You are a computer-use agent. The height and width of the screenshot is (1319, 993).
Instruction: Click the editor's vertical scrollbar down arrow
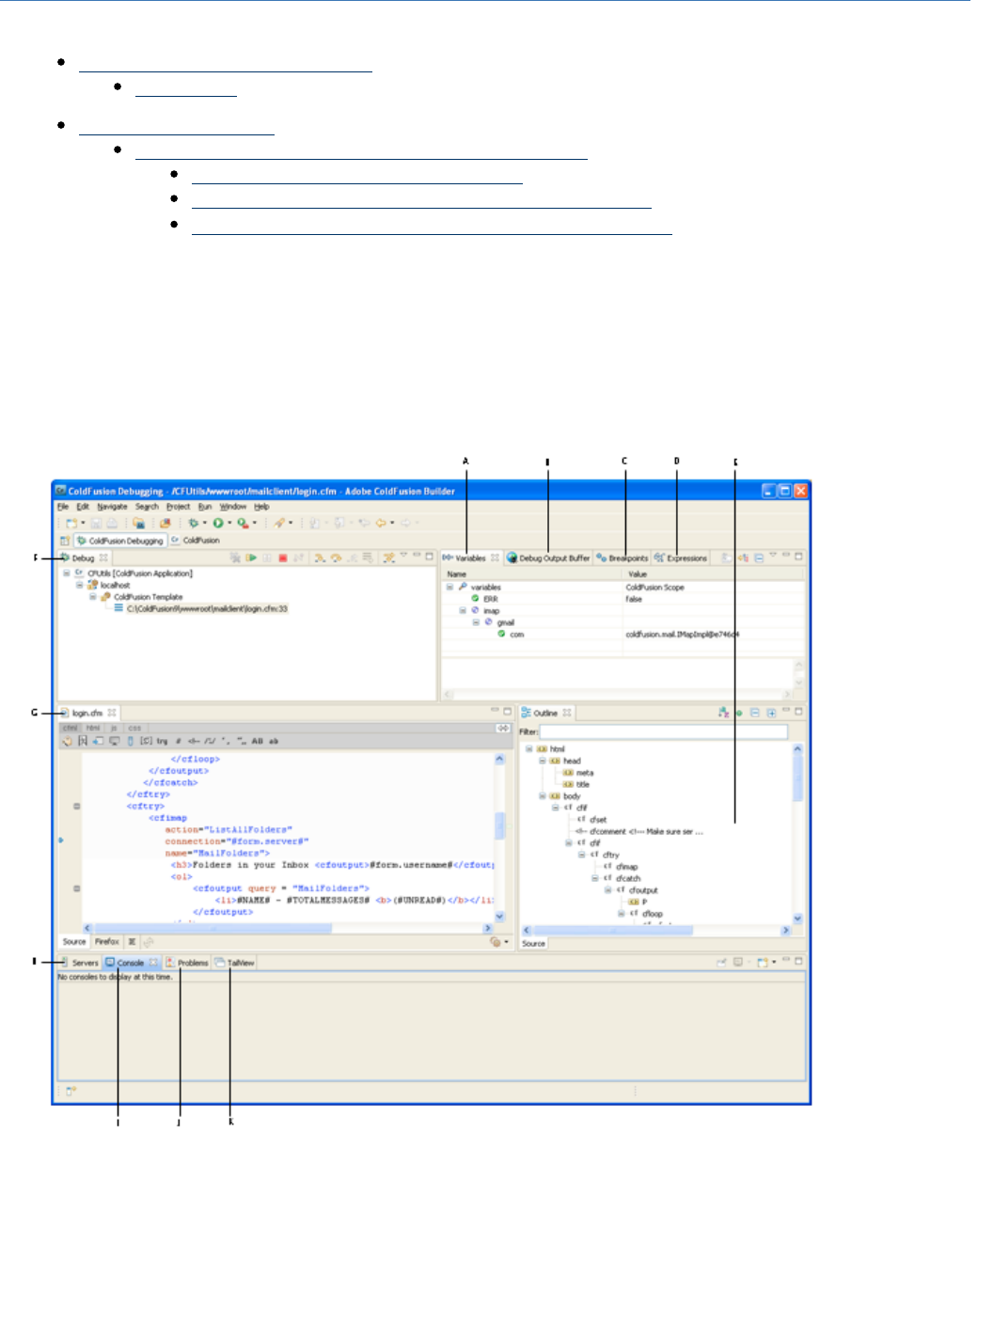click(499, 917)
